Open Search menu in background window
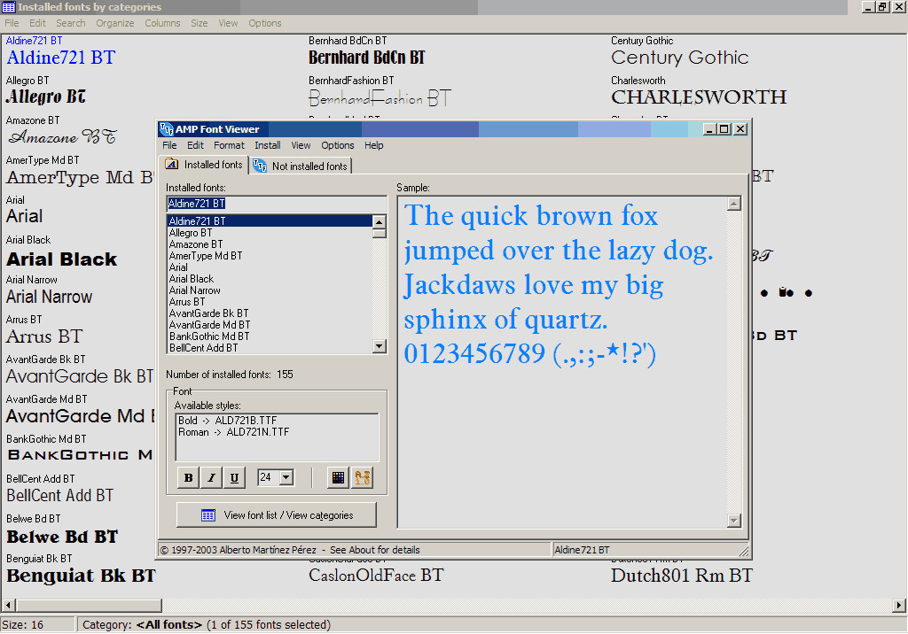 click(x=71, y=23)
